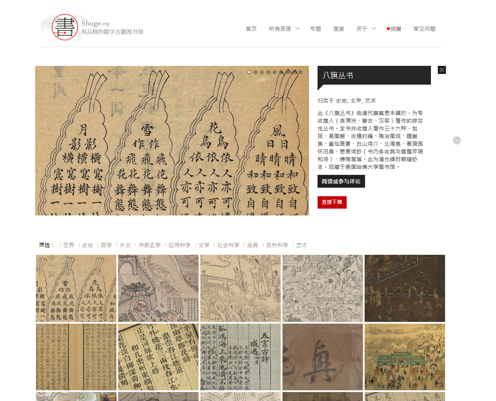This screenshot has height=401, width=496.
Task: Open the standing figures line-drawing thumbnail
Action: tap(241, 288)
